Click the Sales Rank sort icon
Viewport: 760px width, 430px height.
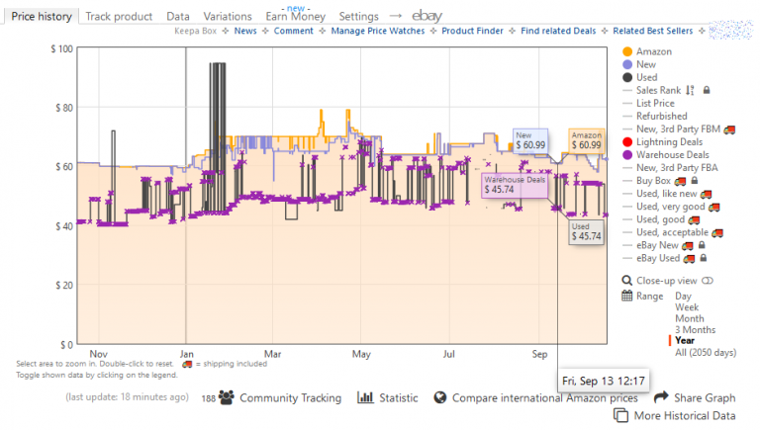[x=690, y=90]
